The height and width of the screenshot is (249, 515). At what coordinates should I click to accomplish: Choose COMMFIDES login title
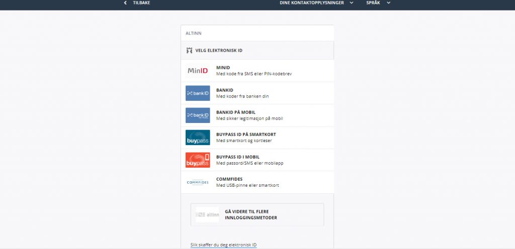pos(229,179)
